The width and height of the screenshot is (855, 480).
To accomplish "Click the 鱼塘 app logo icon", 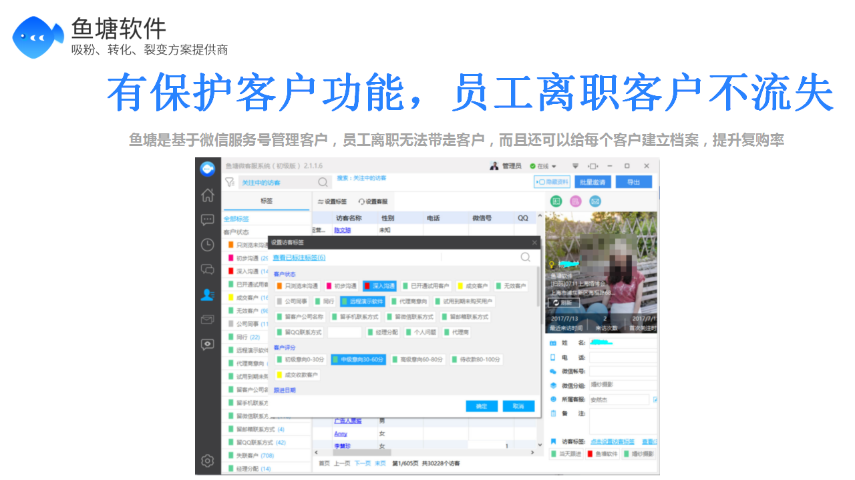I will click(x=208, y=169).
